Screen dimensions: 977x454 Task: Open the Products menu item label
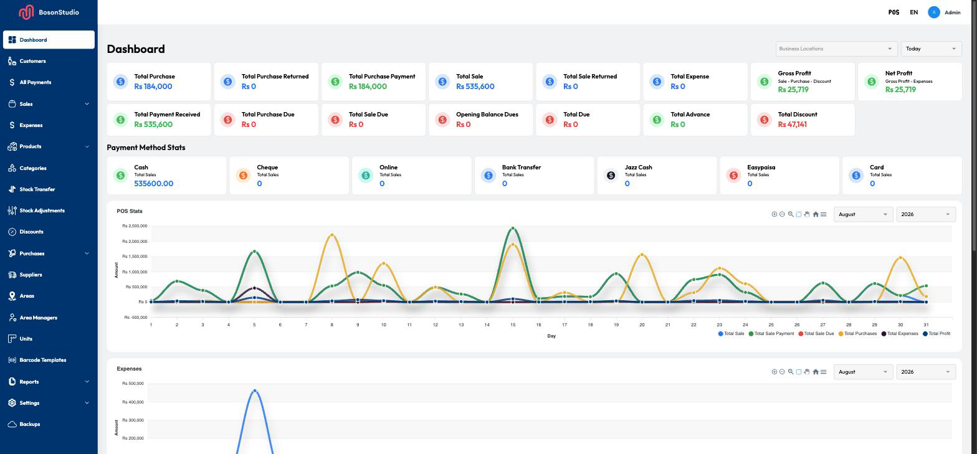(31, 146)
